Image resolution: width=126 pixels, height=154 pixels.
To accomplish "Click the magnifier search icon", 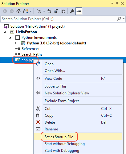I will click(119, 19).
